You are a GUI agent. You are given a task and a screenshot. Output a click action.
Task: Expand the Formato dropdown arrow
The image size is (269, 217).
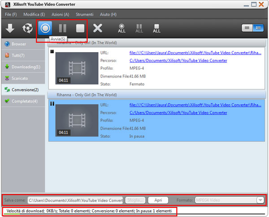pos(260,200)
